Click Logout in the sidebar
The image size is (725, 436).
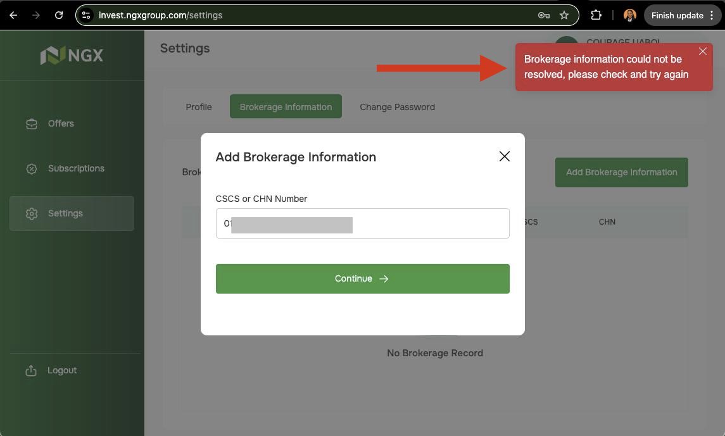click(x=62, y=370)
